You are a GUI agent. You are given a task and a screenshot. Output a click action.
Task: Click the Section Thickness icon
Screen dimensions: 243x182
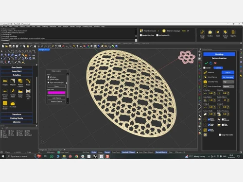(x=219, y=114)
